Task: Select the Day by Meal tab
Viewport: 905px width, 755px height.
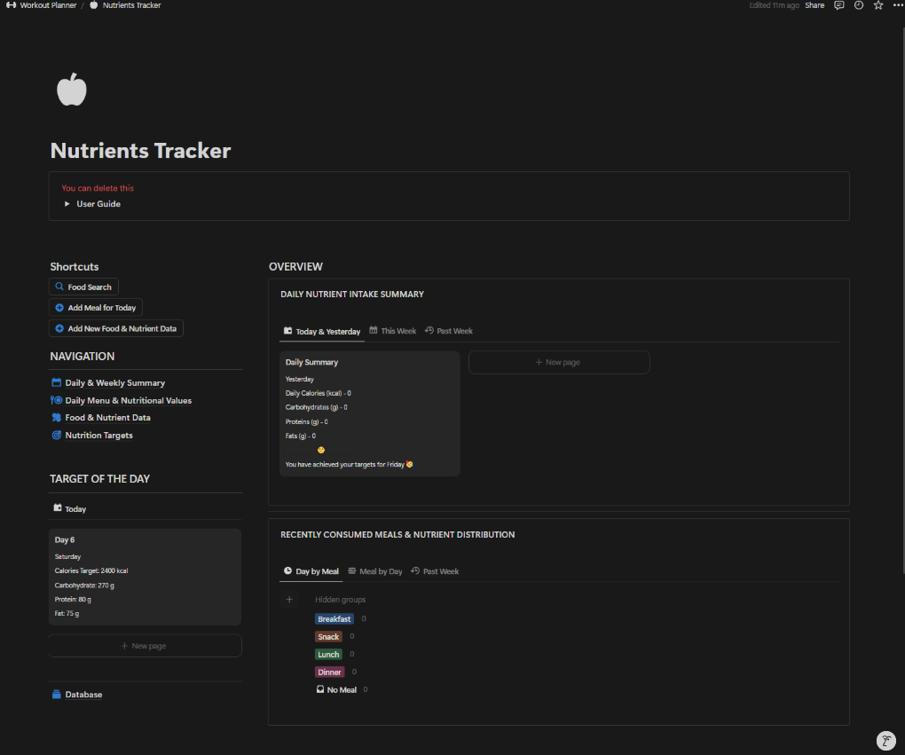Action: point(311,571)
